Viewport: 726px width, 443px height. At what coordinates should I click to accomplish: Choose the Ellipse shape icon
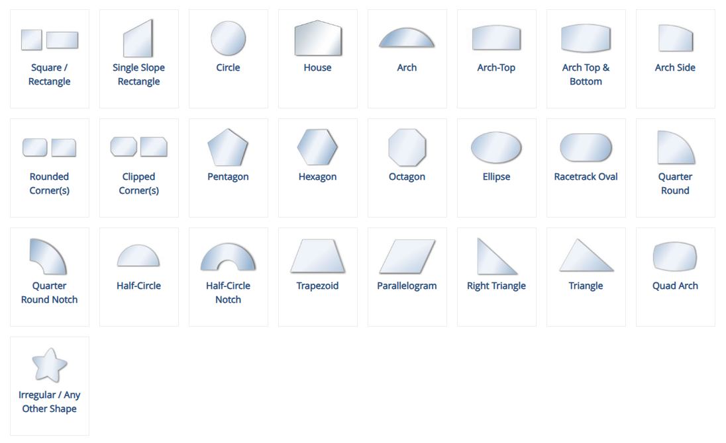click(x=496, y=147)
